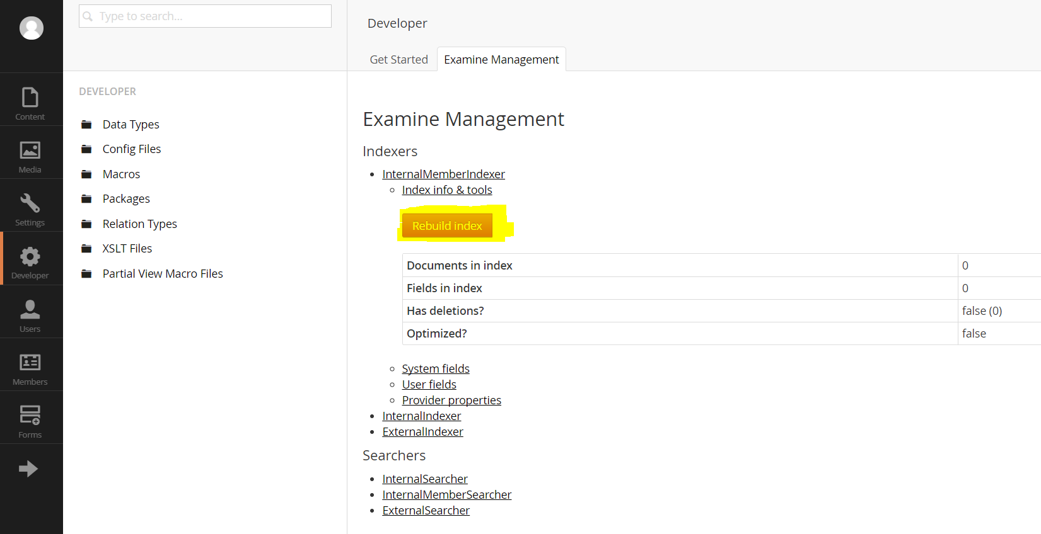Open the Macros tree folder
Viewport: 1041px width, 534px height.
pyautogui.click(x=121, y=174)
